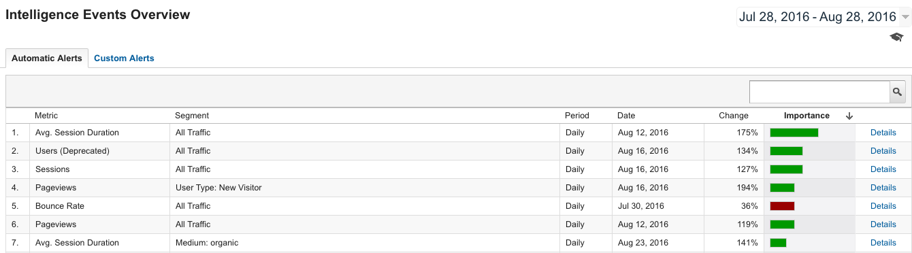Switch to the Custom Alerts tab

124,58
